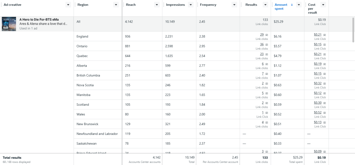355x165 pixels.
Task: Click the icon beside British Columbia's $0.15 cost
Action: (x=324, y=74)
